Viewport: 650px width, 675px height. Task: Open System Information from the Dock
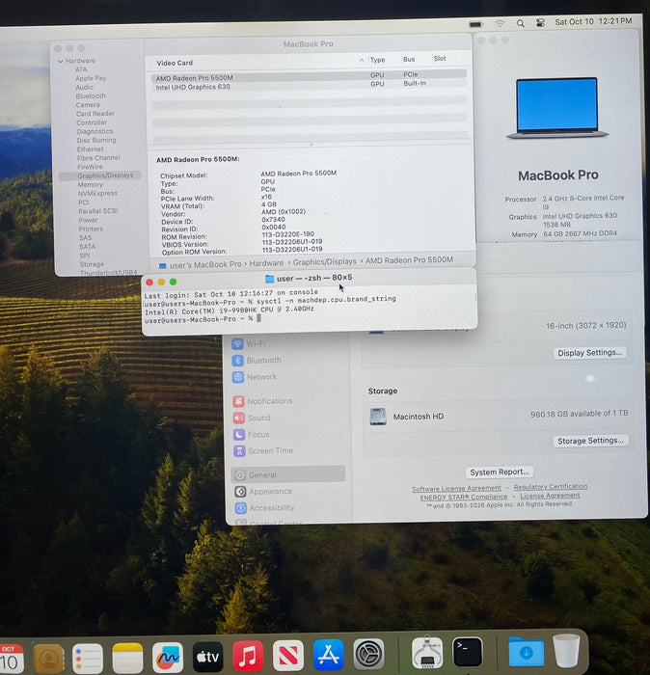[427, 653]
